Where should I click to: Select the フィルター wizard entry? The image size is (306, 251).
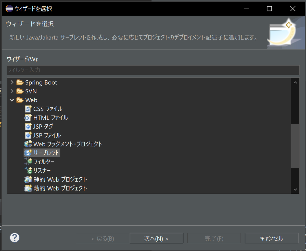pos(44,162)
